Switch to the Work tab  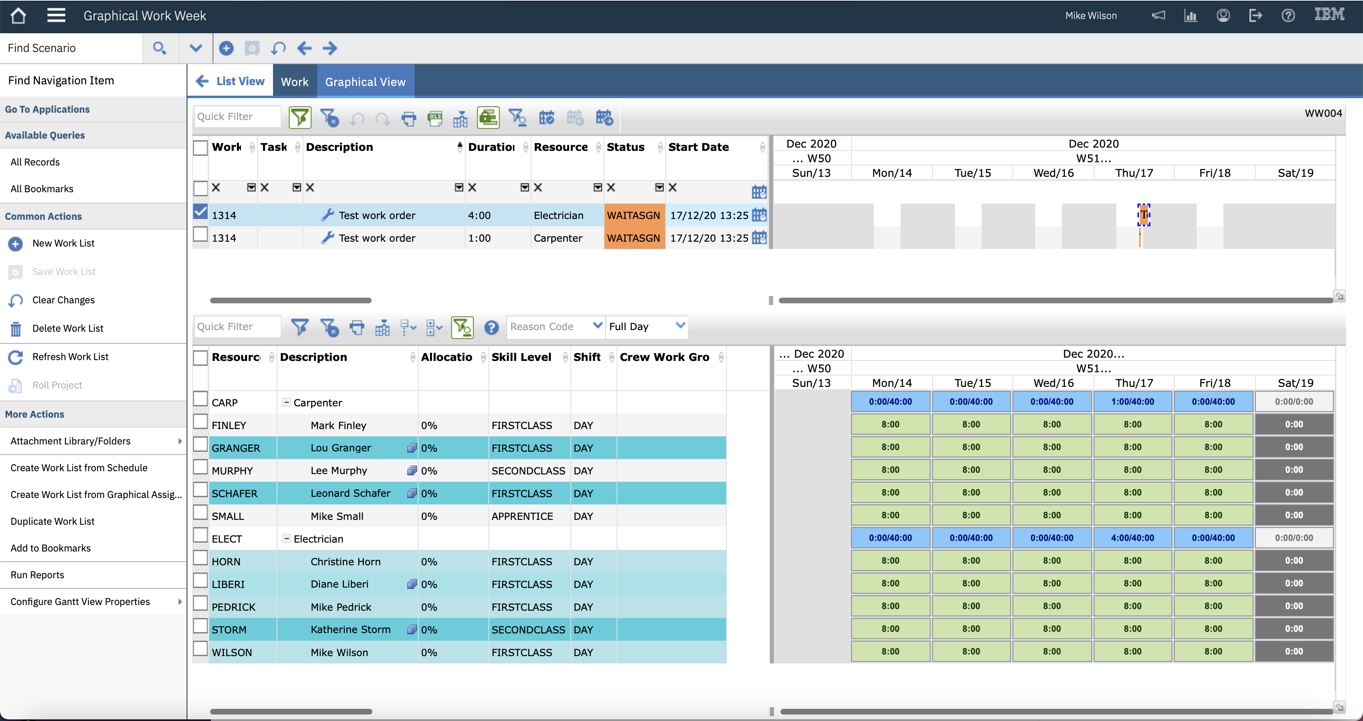point(294,82)
